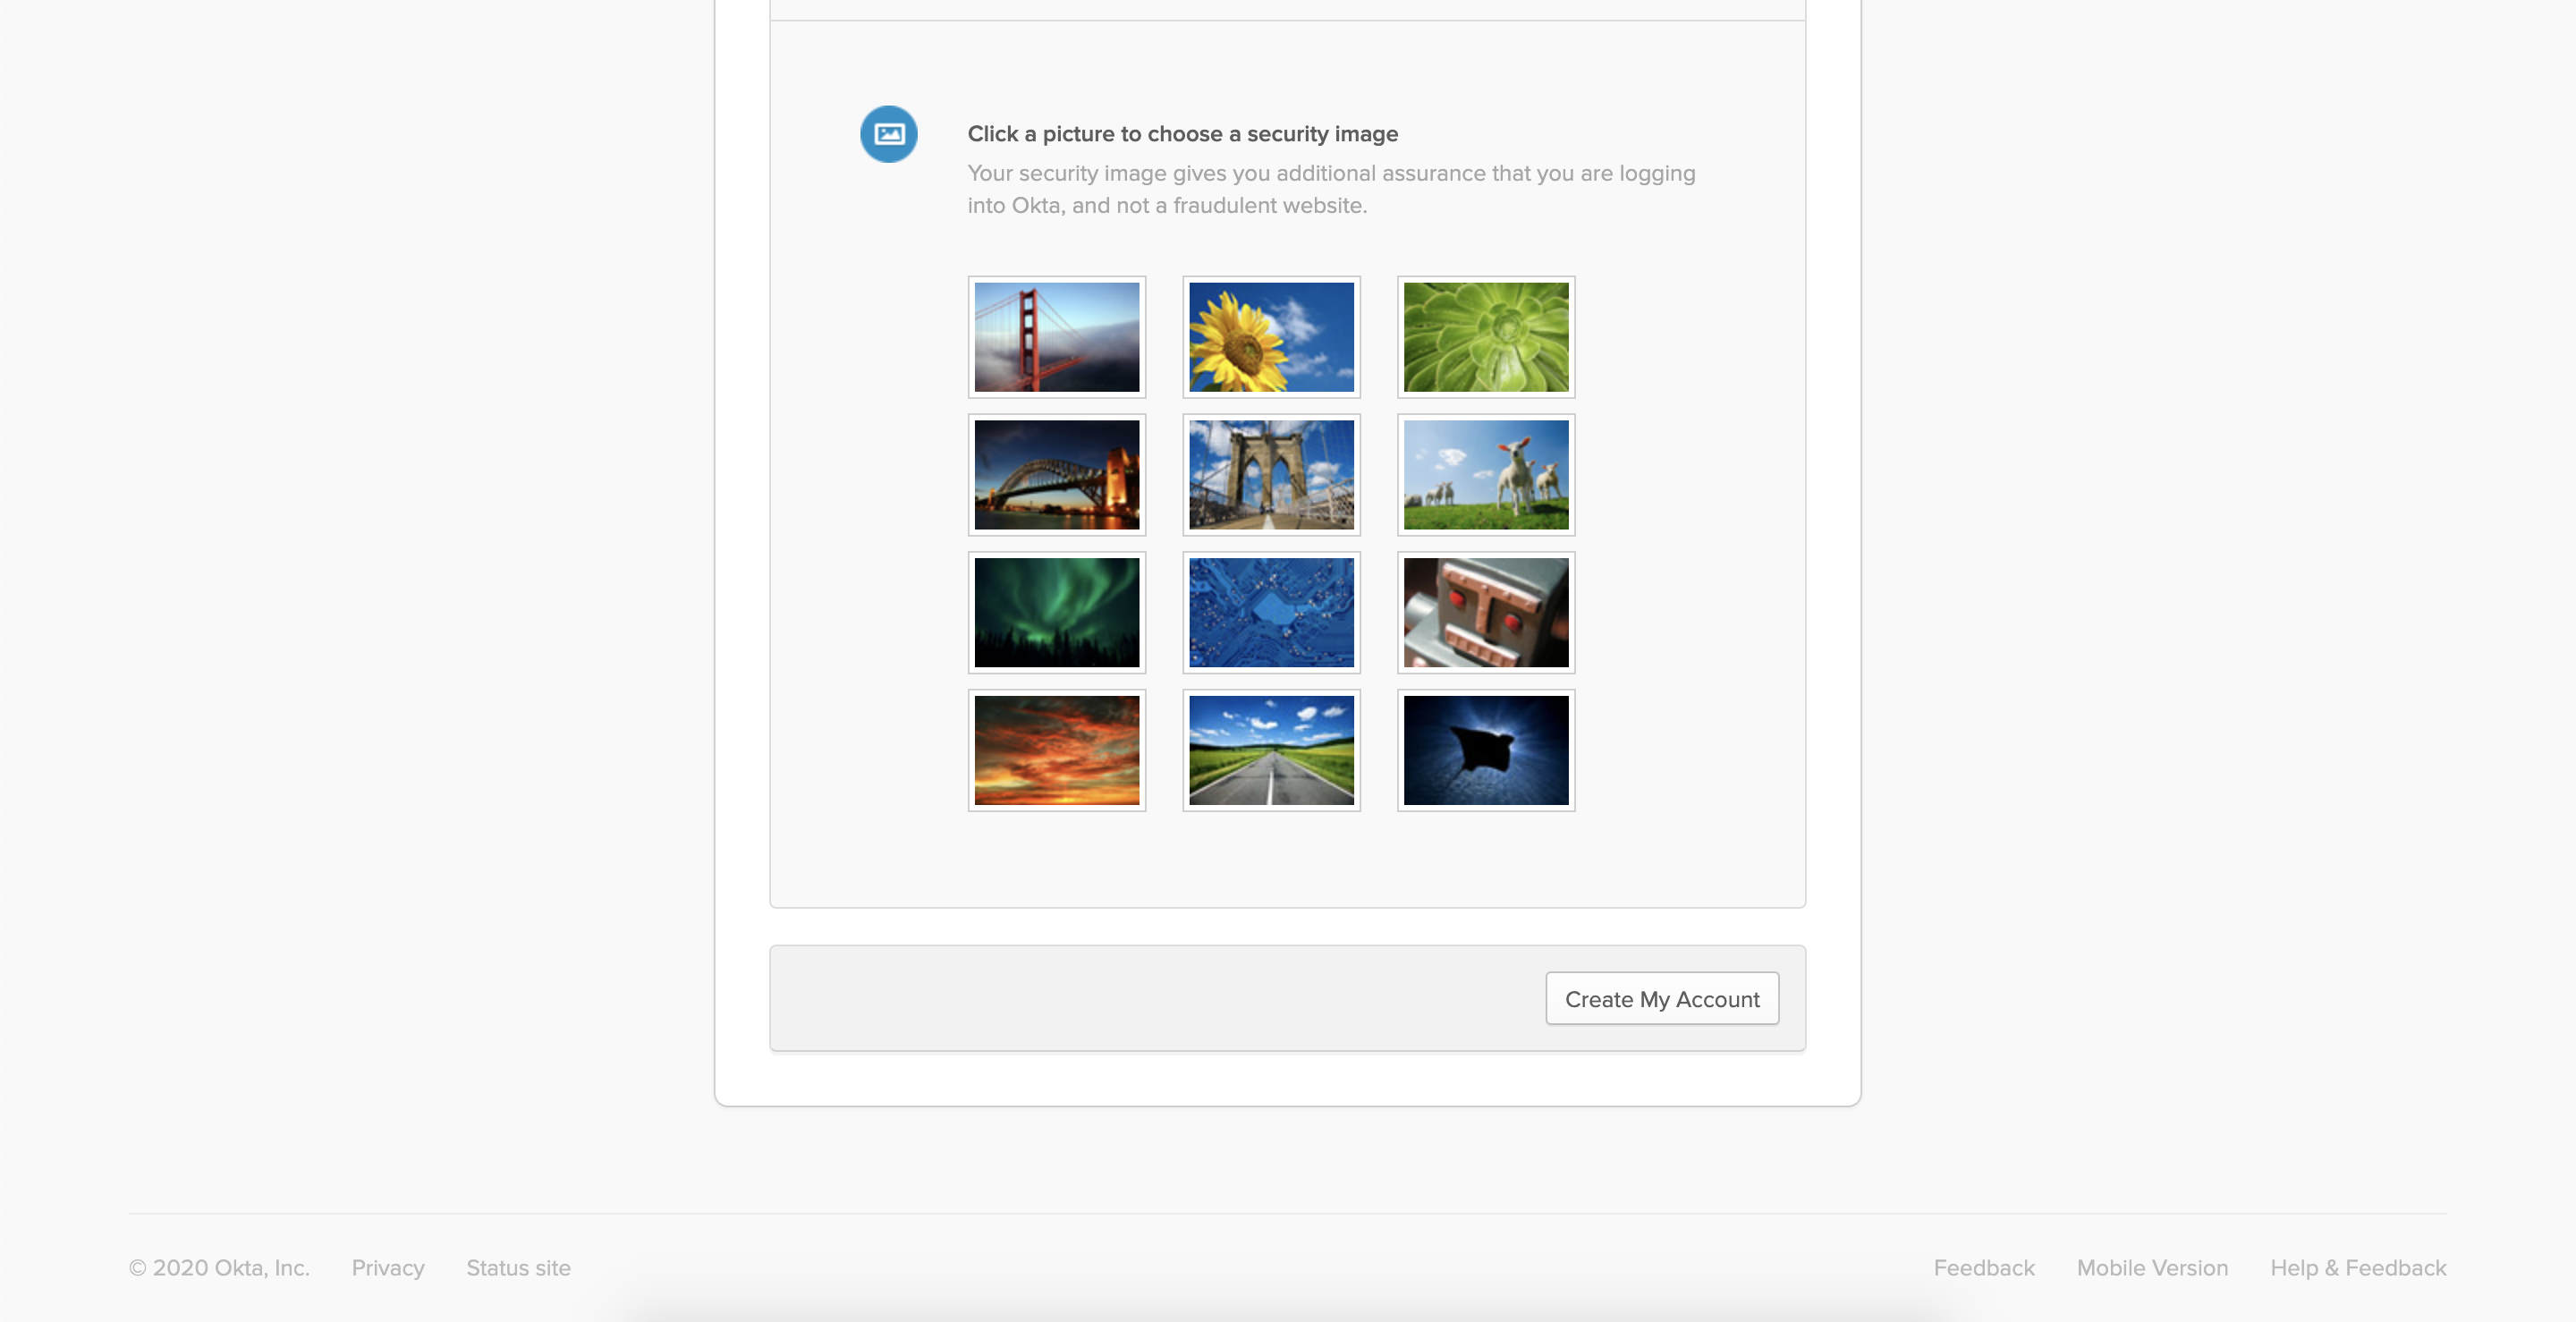Choose the green aurora borealis picture

click(x=1056, y=612)
